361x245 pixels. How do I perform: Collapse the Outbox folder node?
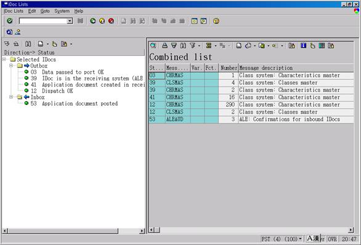click(11, 66)
